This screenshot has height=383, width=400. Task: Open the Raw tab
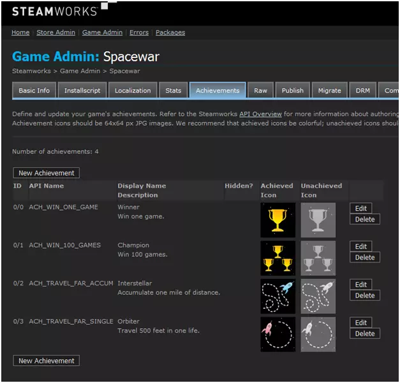coord(260,91)
